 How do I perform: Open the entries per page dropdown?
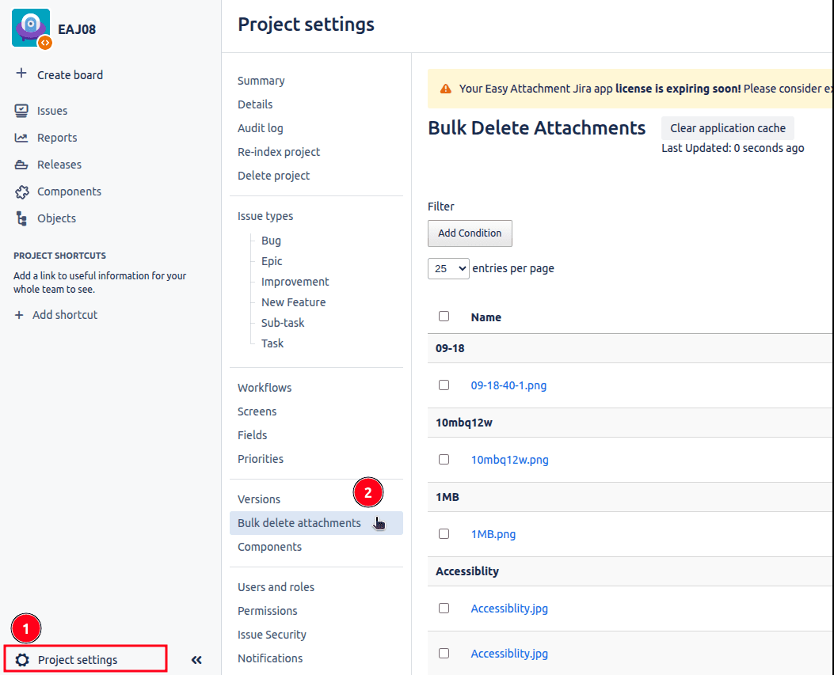(x=448, y=268)
